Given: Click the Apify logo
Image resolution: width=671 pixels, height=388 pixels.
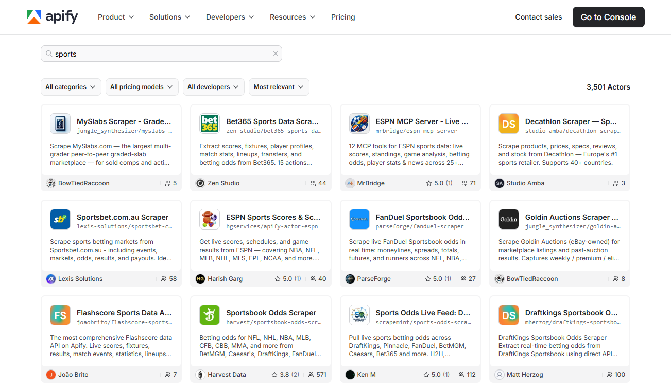Looking at the screenshot, I should (x=53, y=17).
